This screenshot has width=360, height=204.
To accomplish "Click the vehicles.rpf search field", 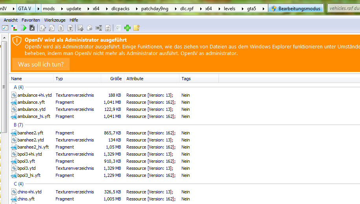I will (x=344, y=9).
